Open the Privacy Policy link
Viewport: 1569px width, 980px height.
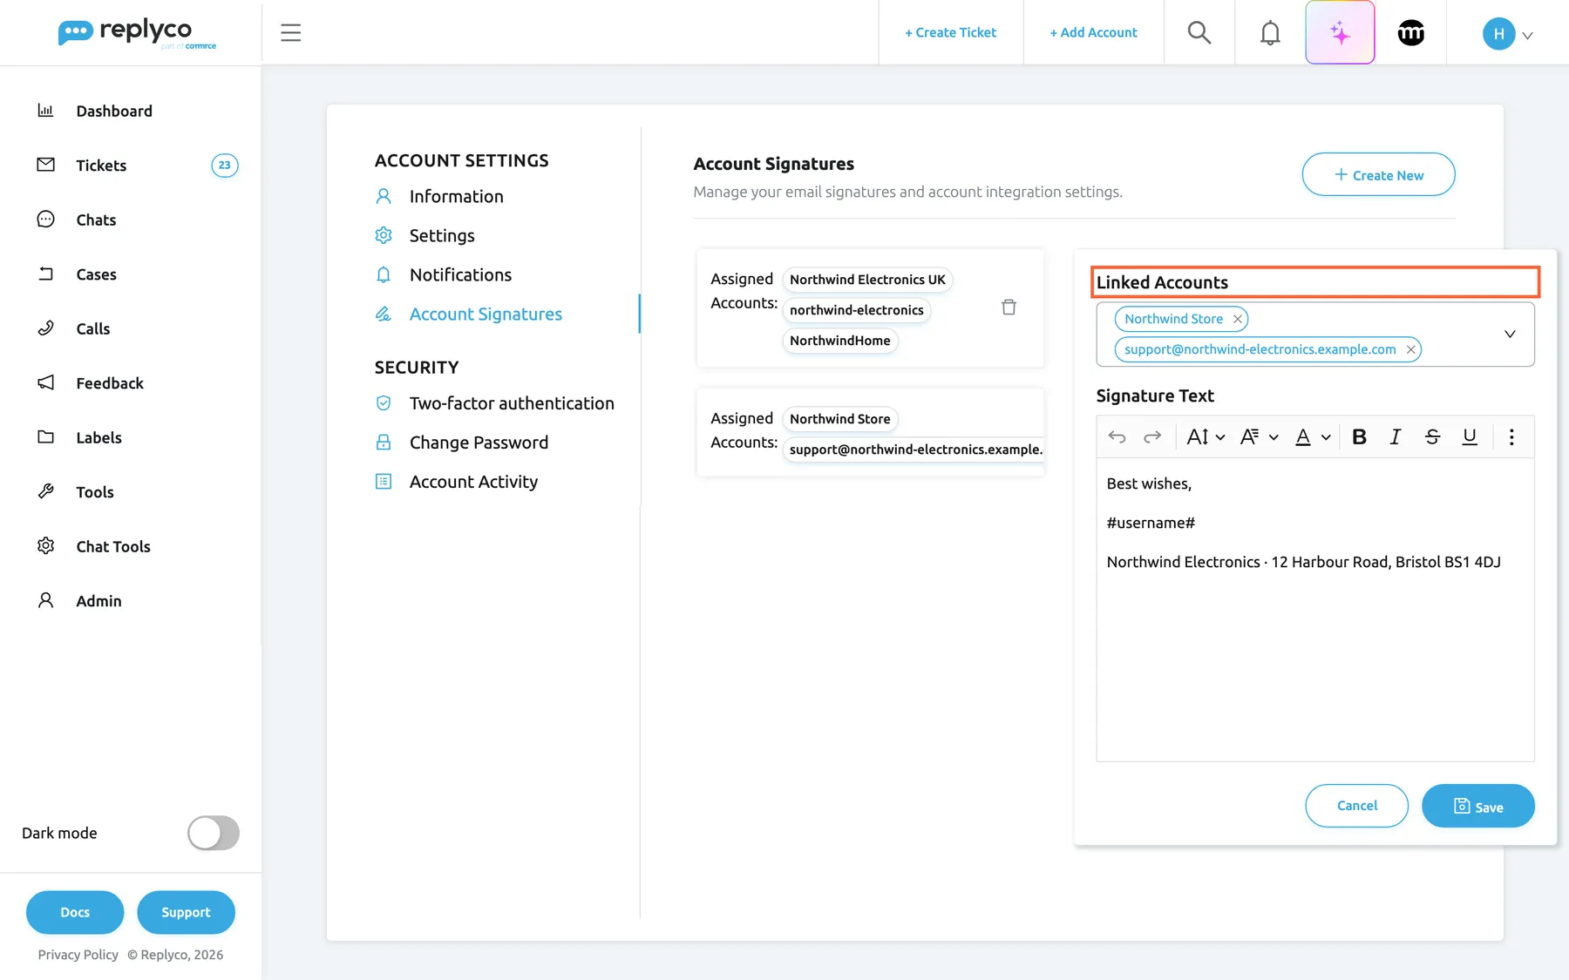[x=78, y=955]
